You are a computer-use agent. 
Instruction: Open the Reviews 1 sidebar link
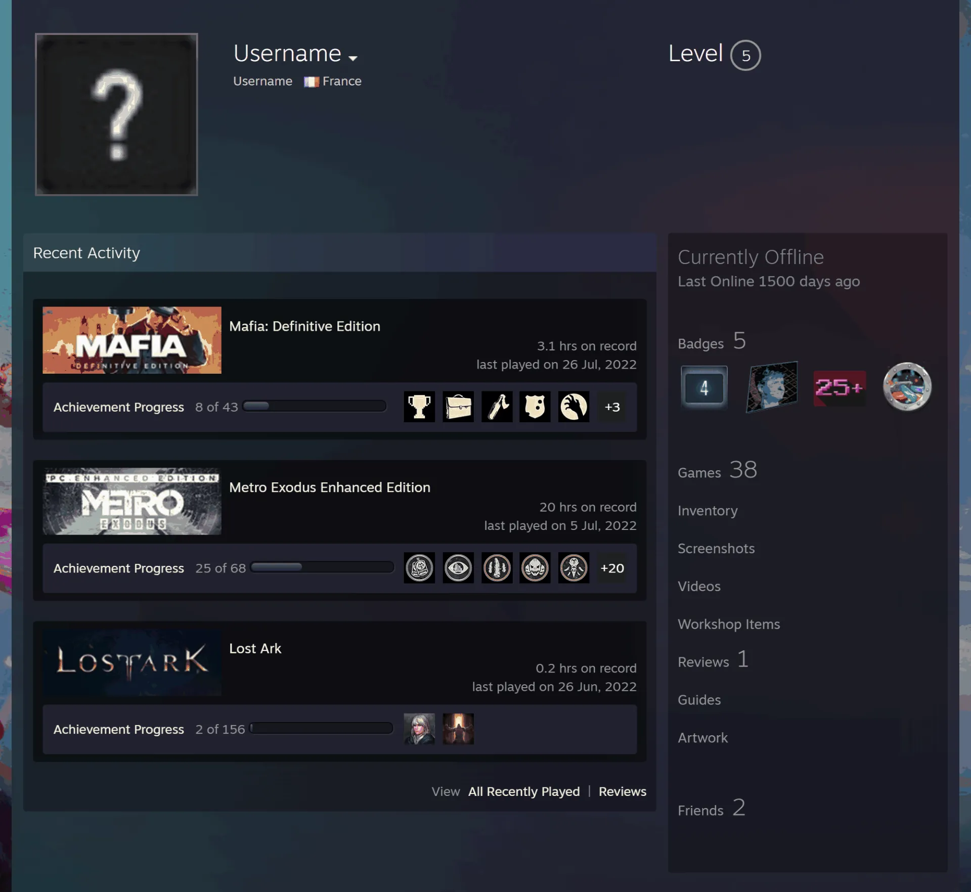(x=713, y=660)
